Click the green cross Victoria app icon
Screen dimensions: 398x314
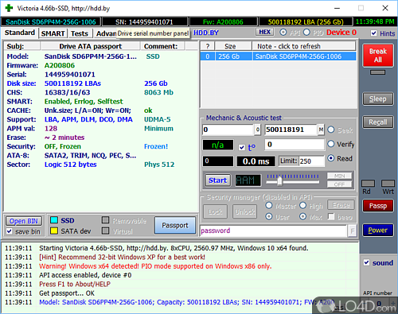(9, 8)
